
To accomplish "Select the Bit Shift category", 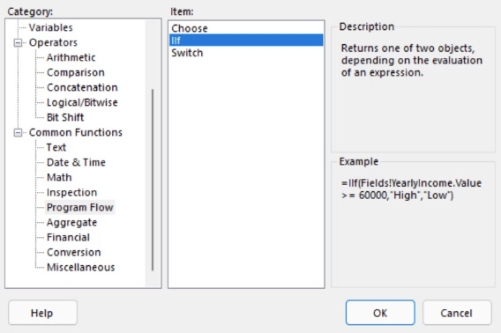I will point(65,117).
